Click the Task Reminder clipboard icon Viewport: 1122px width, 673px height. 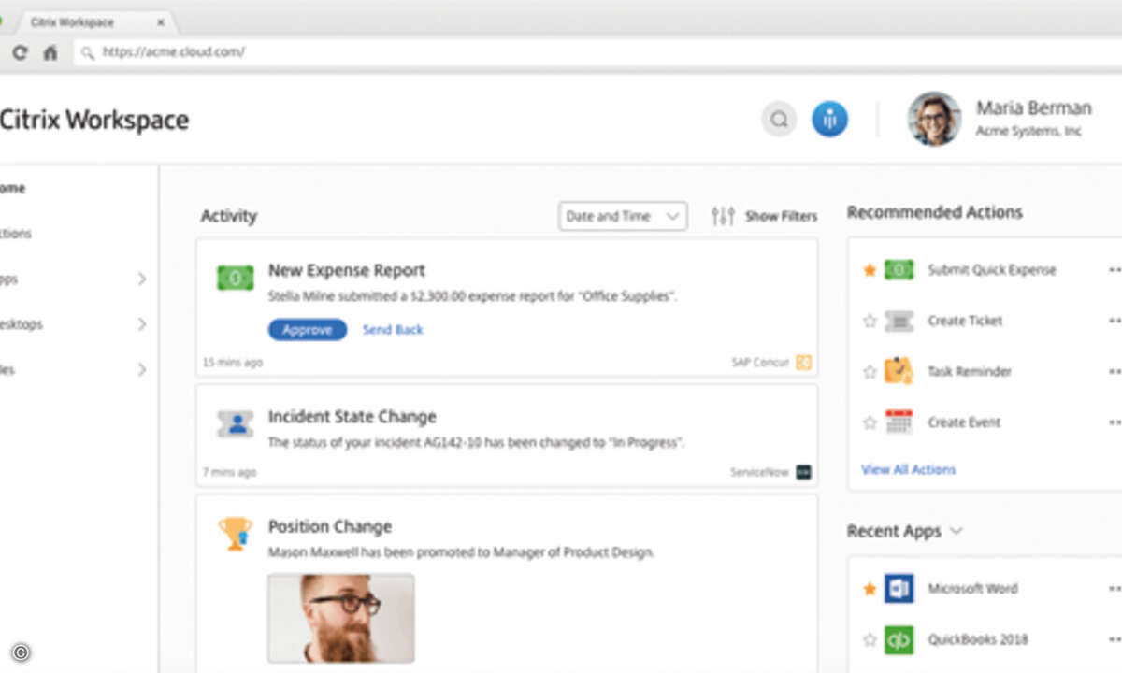[899, 371]
